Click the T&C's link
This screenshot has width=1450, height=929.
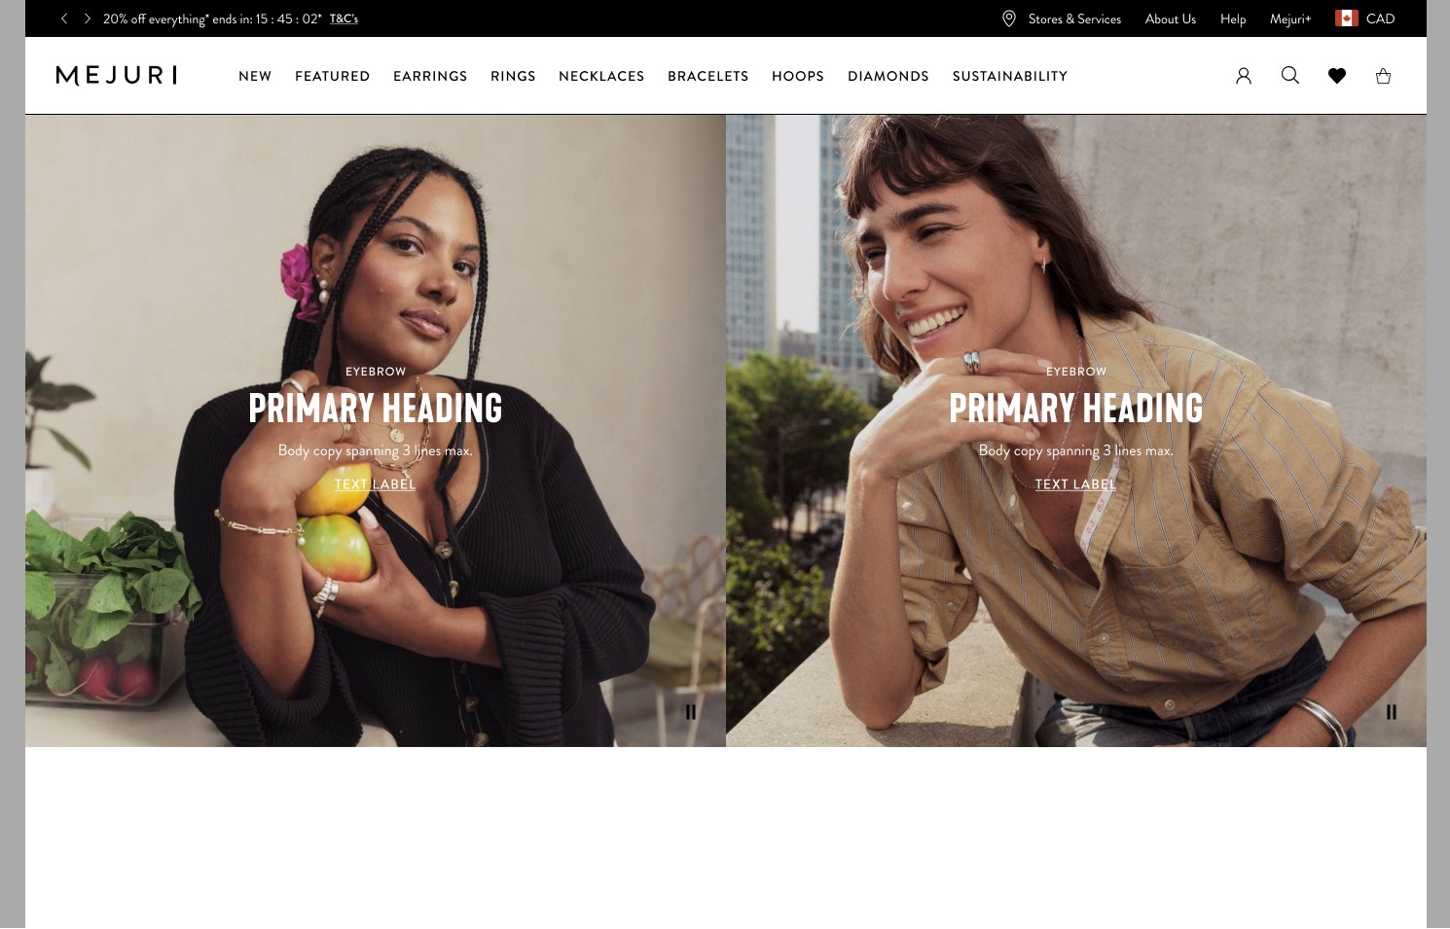(x=344, y=18)
